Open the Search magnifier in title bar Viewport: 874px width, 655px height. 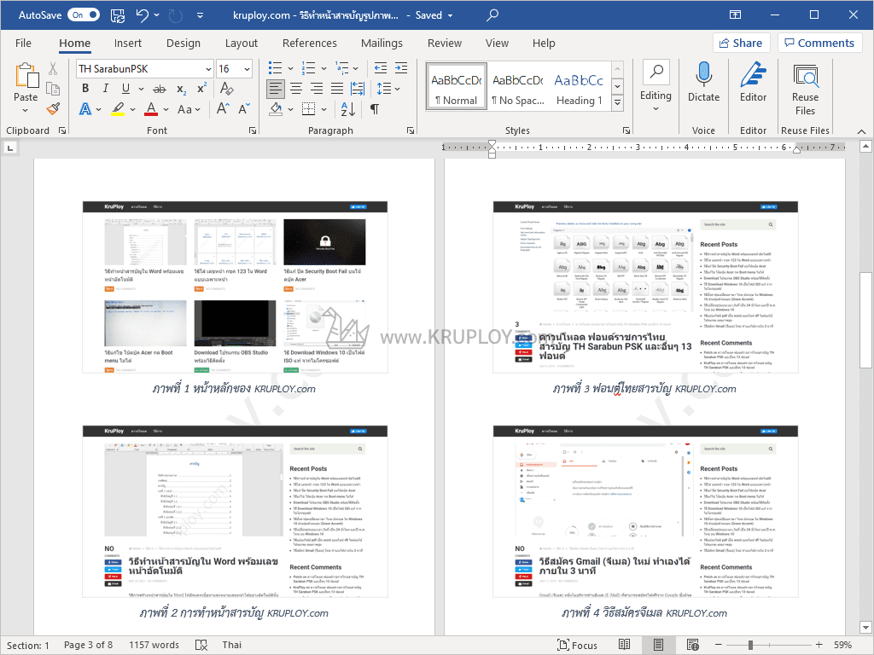pyautogui.click(x=492, y=15)
